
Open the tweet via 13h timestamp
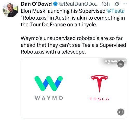[106, 4]
